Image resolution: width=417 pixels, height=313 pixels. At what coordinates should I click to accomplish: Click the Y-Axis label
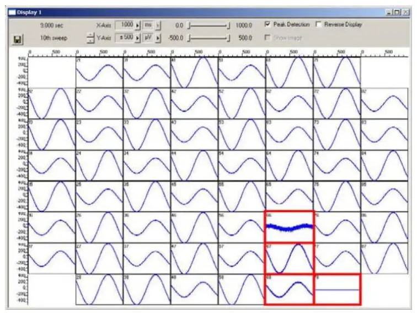click(x=104, y=38)
